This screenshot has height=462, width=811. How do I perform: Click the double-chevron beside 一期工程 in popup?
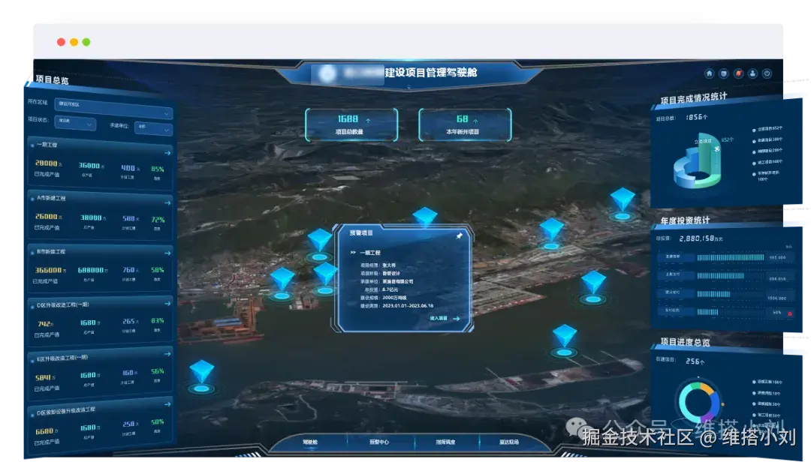[x=353, y=253]
